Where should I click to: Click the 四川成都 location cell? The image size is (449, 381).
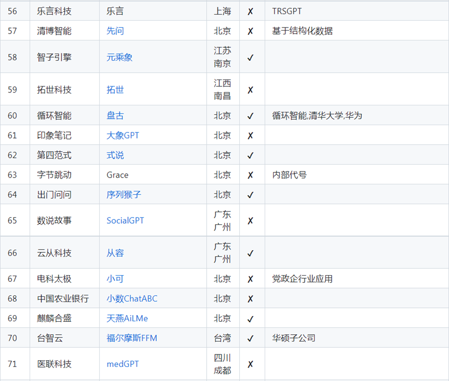(x=223, y=364)
